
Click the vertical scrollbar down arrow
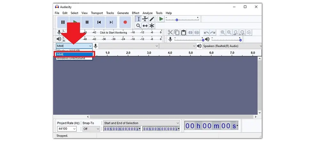click(260, 112)
